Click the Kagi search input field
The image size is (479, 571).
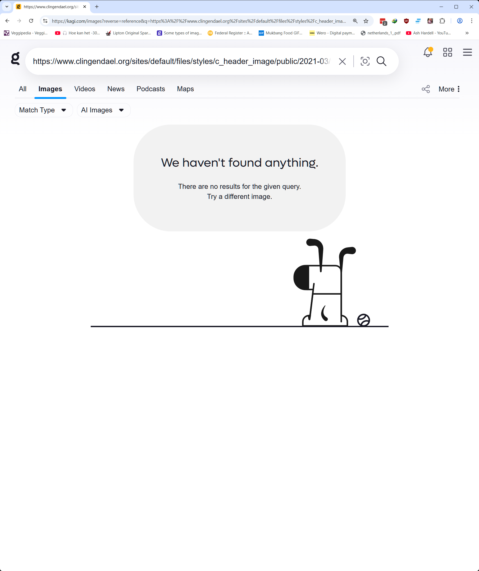click(x=181, y=61)
